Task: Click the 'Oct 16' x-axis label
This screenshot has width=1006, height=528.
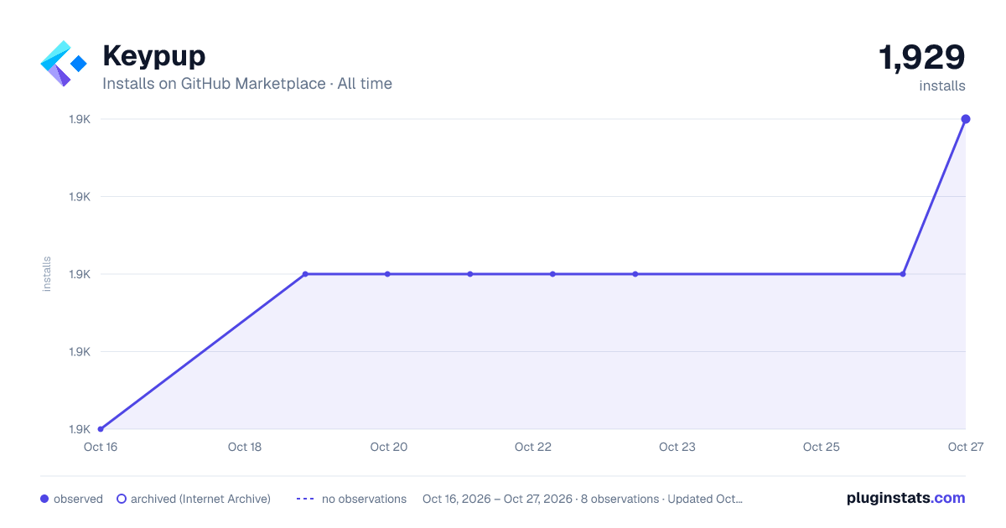Action: coord(101,448)
